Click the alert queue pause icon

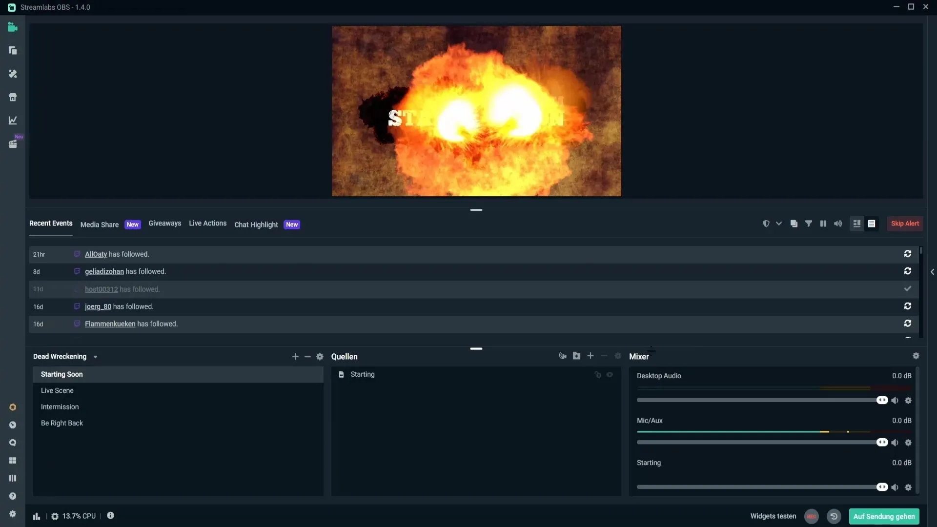coord(822,224)
